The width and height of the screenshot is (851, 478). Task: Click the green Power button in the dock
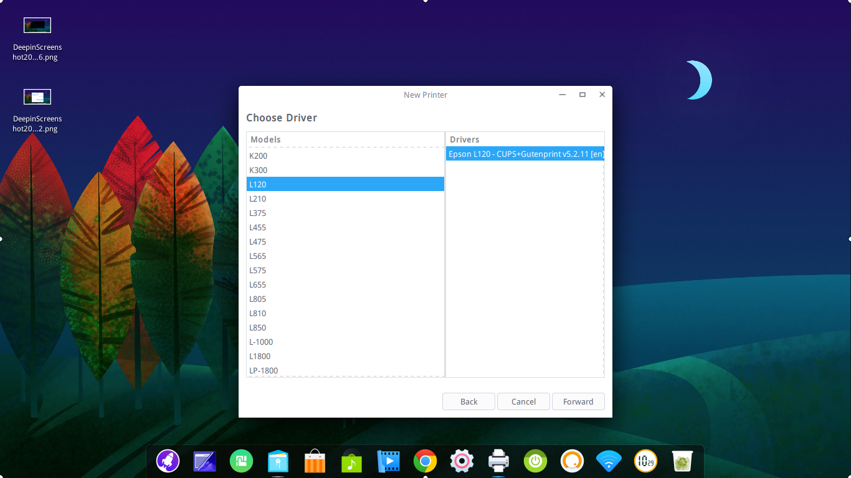tap(535, 461)
